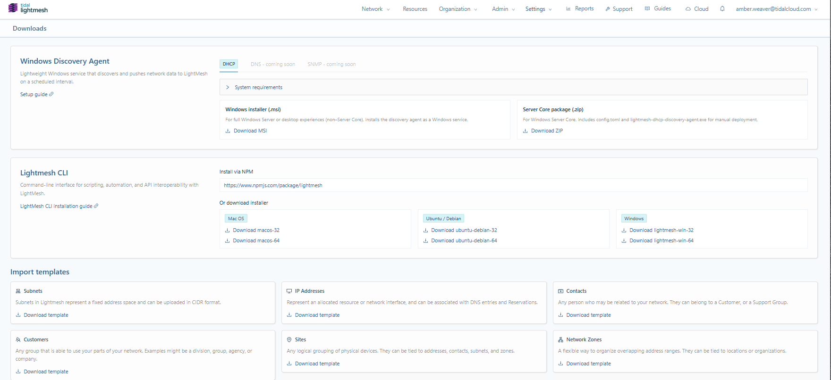Open the Admin dropdown menu
The height and width of the screenshot is (380, 831).
click(503, 9)
